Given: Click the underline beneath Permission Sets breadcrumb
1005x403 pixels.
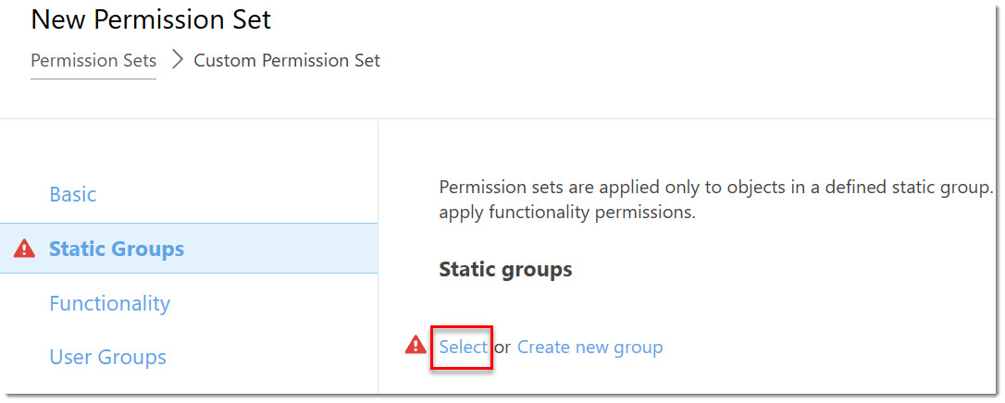Looking at the screenshot, I should (93, 79).
